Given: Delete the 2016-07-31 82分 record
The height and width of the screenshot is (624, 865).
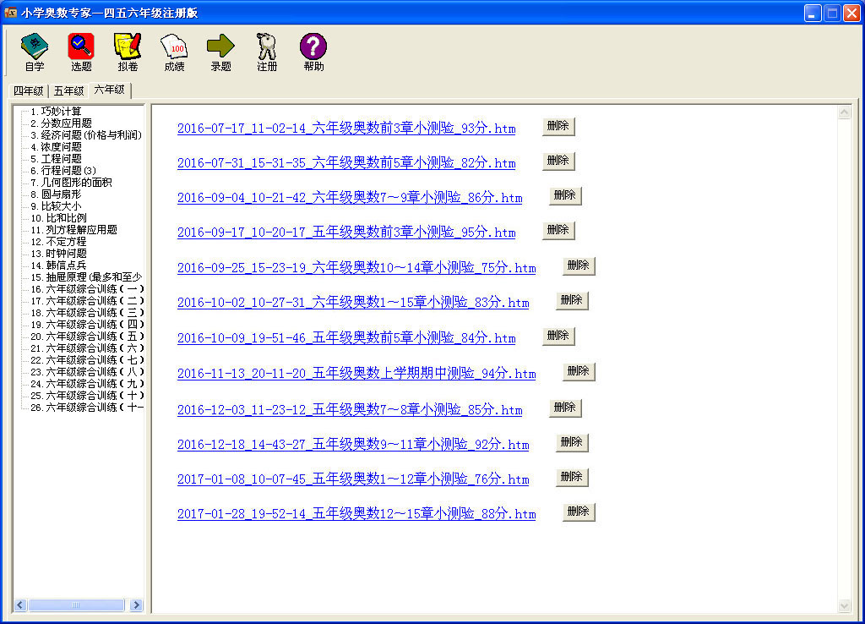Looking at the screenshot, I should pos(558,161).
